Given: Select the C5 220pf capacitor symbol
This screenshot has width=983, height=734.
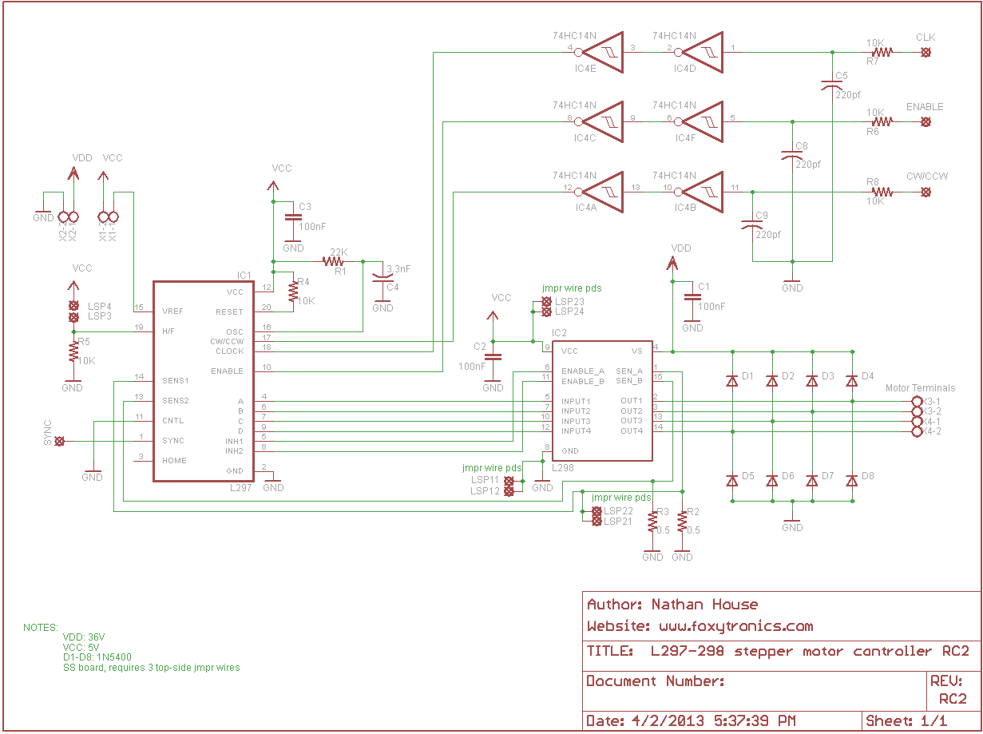Looking at the screenshot, I should (832, 84).
